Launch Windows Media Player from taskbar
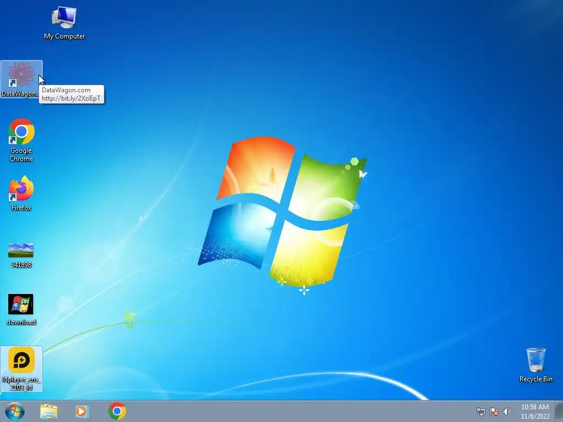Image resolution: width=563 pixels, height=422 pixels. coord(82,411)
